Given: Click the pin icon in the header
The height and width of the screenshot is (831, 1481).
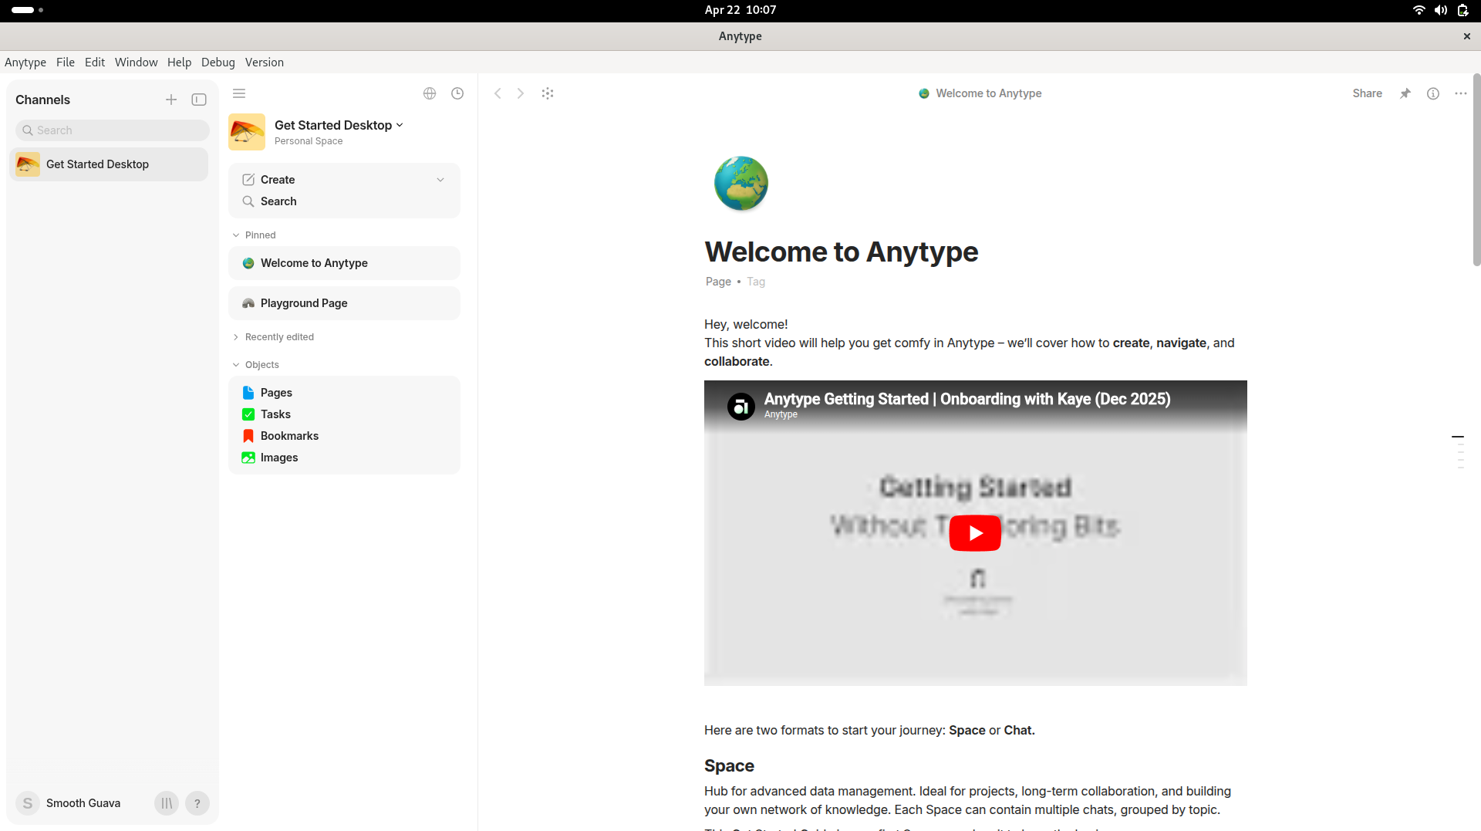Looking at the screenshot, I should point(1405,93).
